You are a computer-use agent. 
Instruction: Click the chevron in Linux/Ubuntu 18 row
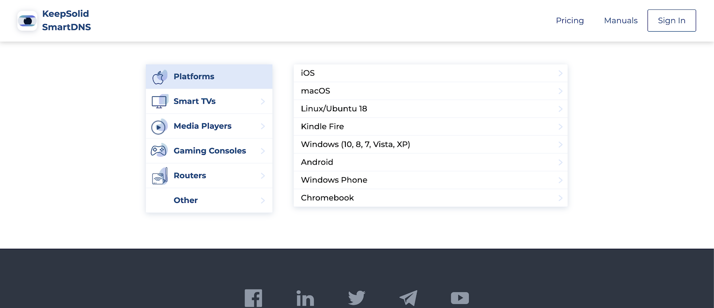(560, 109)
